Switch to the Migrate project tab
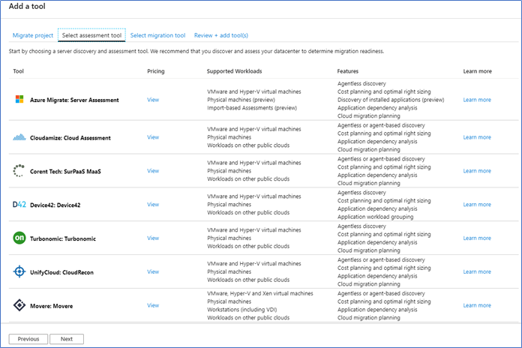Screen dimensions: 522x348 tap(33, 35)
